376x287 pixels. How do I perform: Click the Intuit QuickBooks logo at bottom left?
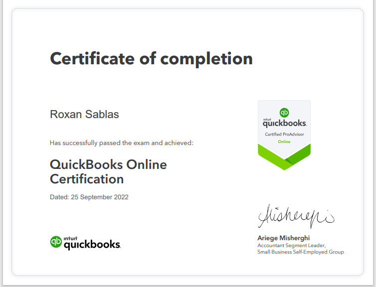coord(85,243)
